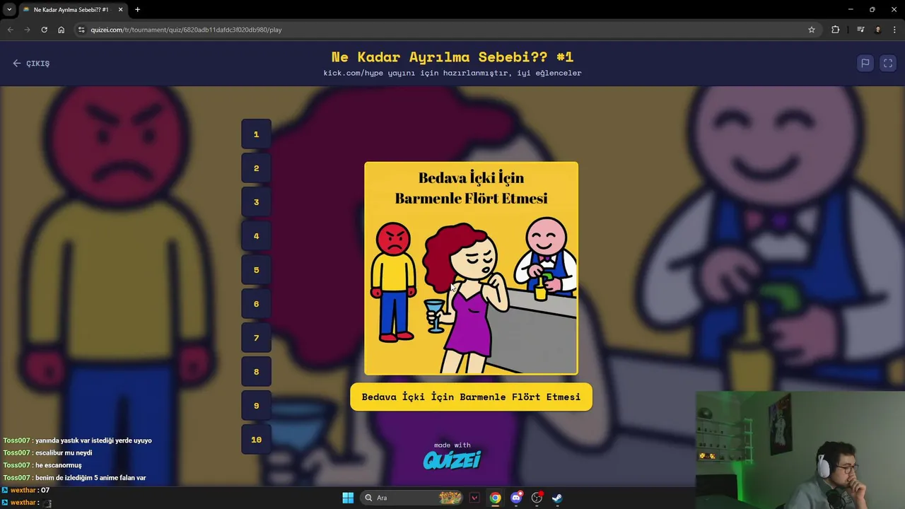Choose score 5 on the rating list
This screenshot has width=905, height=509.
(x=256, y=270)
